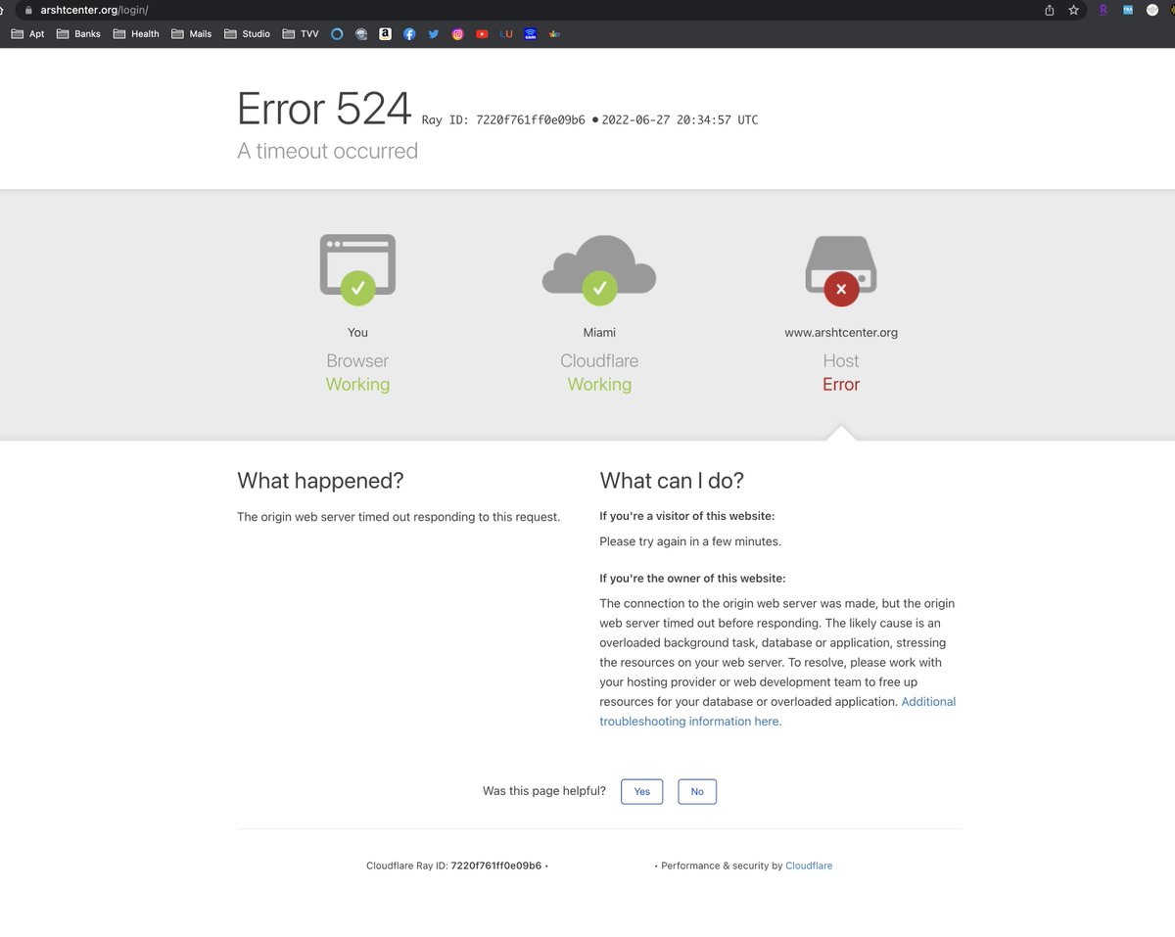1175x937 pixels.
Task: Click the www.arshtcenter.org host label
Action: (841, 333)
